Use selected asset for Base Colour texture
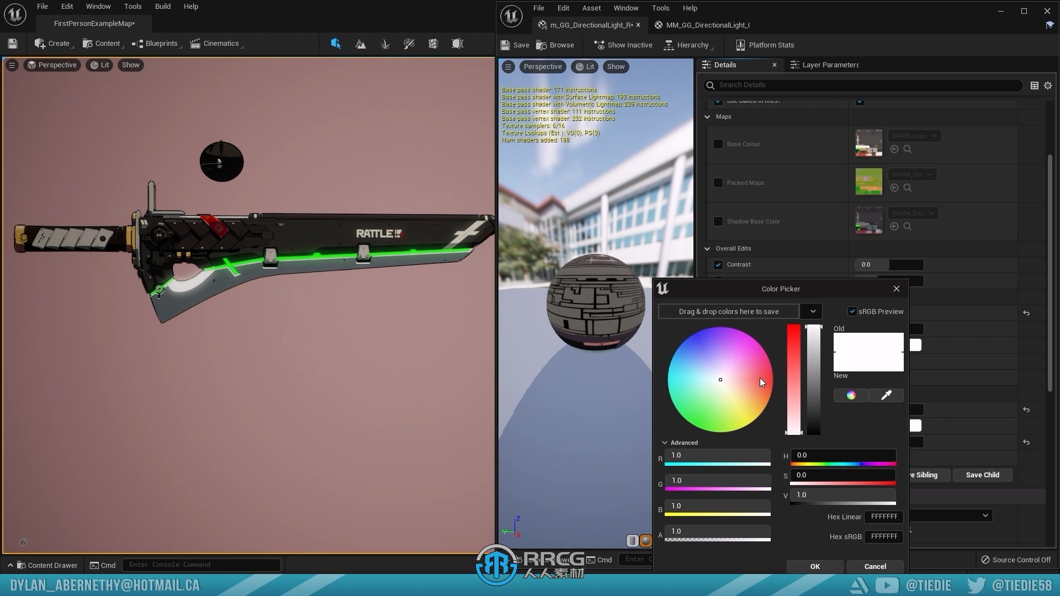 point(894,149)
